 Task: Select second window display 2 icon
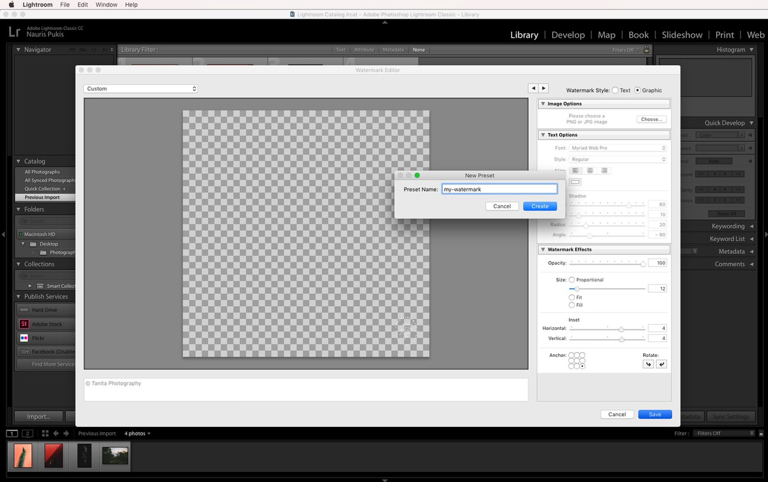click(x=28, y=433)
